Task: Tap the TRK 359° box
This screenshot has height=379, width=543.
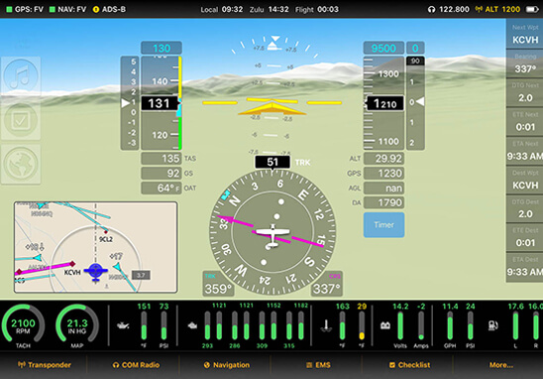Action: 218,285
